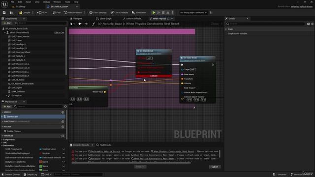Navigate forward with the right arrow
315x177 pixels.
point(86,24)
